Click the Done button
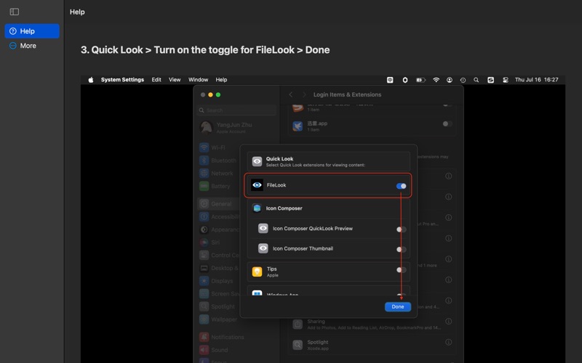 coord(398,306)
